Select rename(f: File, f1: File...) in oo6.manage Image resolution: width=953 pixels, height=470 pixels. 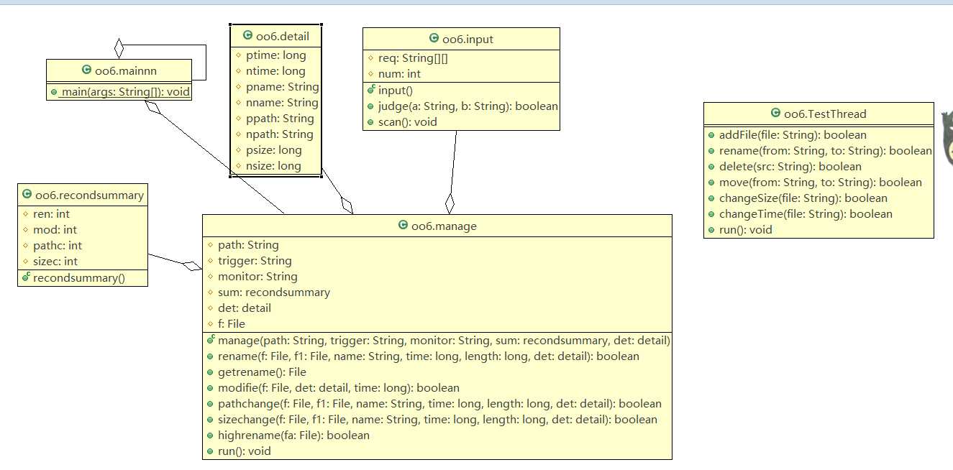tap(429, 356)
